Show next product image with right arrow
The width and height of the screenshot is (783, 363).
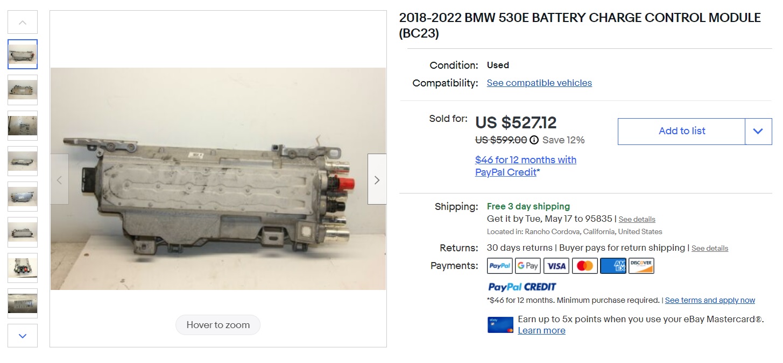[x=377, y=179]
